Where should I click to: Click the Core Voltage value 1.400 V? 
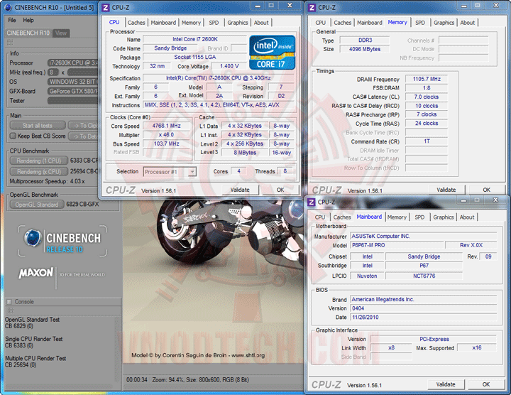[x=229, y=66]
